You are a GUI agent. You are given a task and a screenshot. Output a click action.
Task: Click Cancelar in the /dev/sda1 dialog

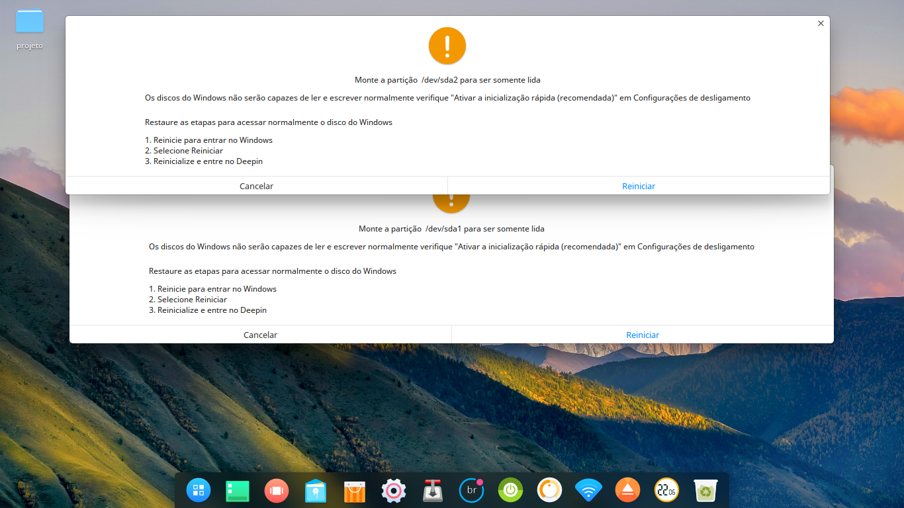click(261, 335)
